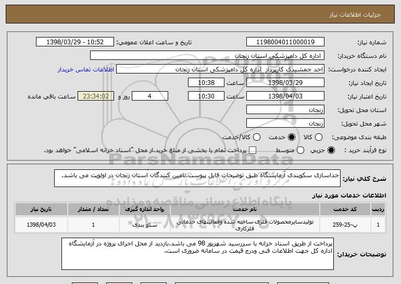Click the تاریخ نیاز column header
The width and height of the screenshot is (401, 284).
click(x=41, y=209)
